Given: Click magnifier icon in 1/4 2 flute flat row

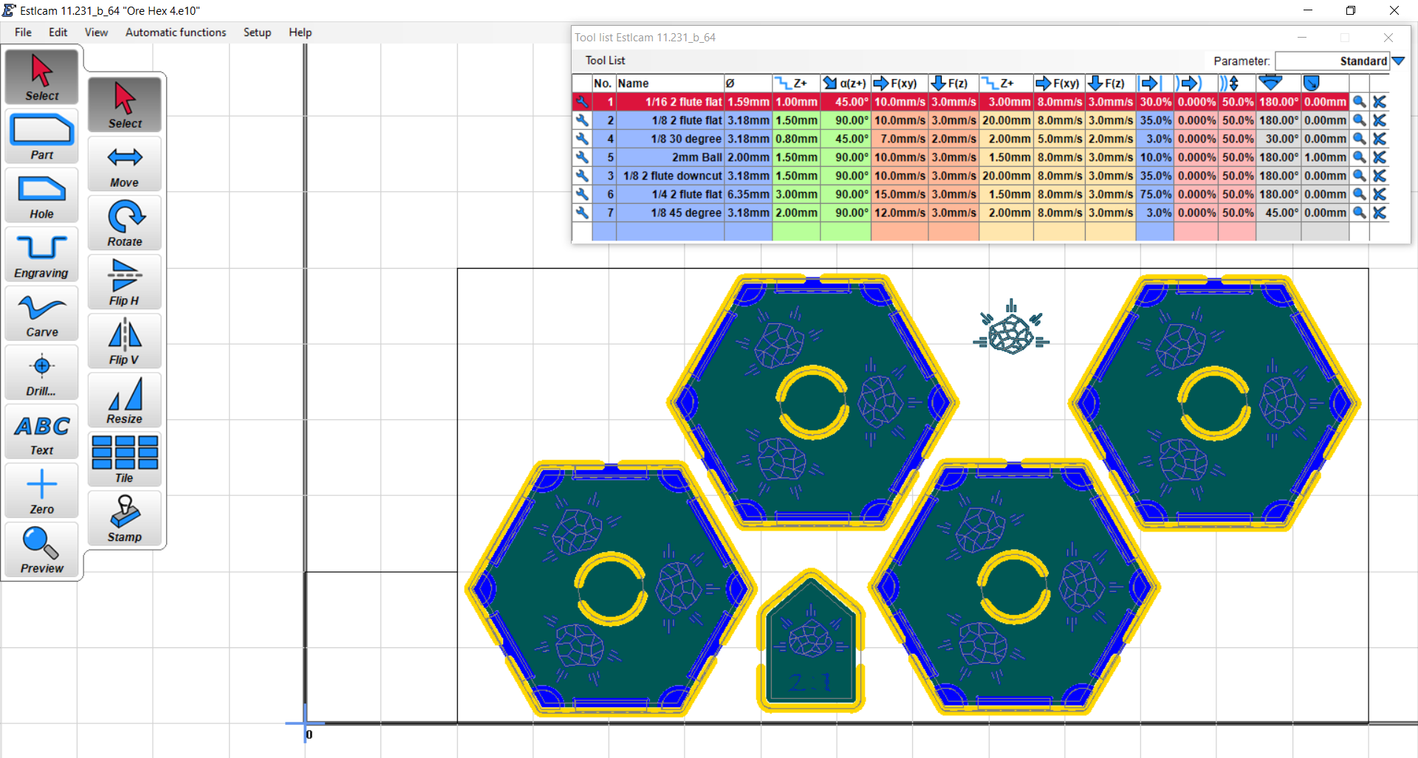Looking at the screenshot, I should pos(1359,194).
